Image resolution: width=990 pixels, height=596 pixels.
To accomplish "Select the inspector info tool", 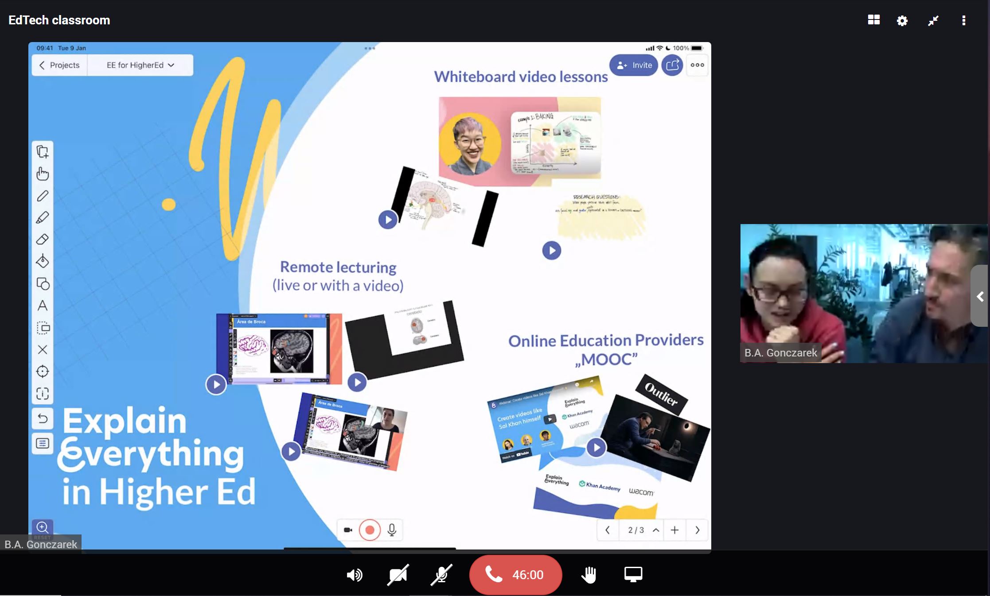I will [x=43, y=393].
